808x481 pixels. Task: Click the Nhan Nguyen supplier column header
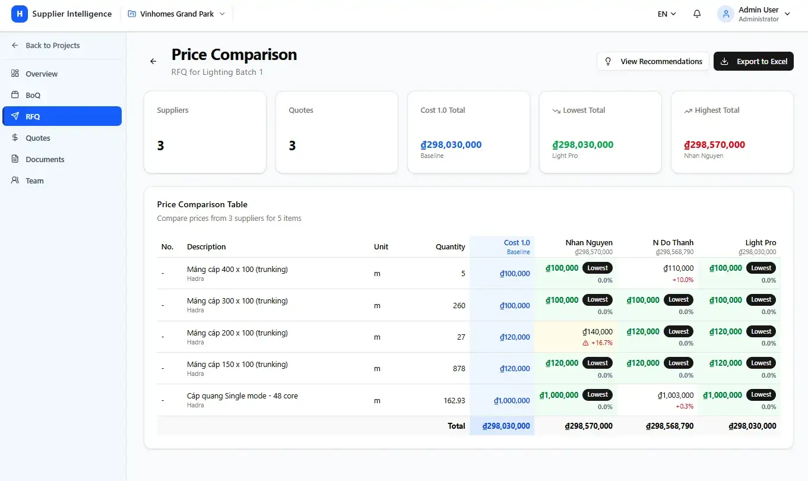(x=588, y=246)
